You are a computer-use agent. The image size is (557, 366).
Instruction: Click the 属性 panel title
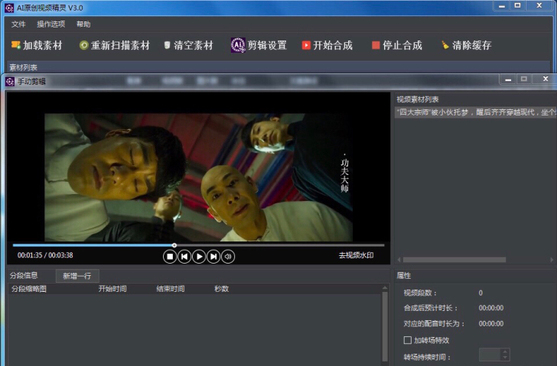pyautogui.click(x=403, y=276)
